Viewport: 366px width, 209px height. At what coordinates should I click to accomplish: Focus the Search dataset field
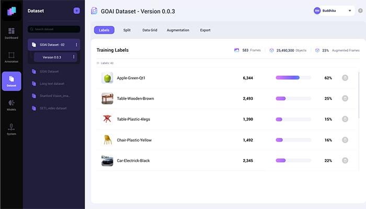pyautogui.click(x=54, y=29)
